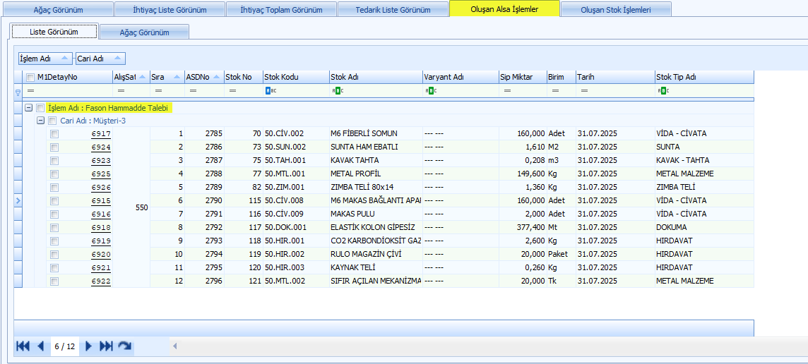Image resolution: width=808 pixels, height=364 pixels.
Task: Open detail link 6925
Action: click(x=101, y=174)
